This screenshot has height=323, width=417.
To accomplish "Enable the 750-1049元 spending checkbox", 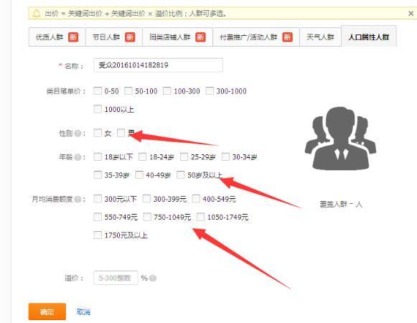I will click(x=147, y=217).
